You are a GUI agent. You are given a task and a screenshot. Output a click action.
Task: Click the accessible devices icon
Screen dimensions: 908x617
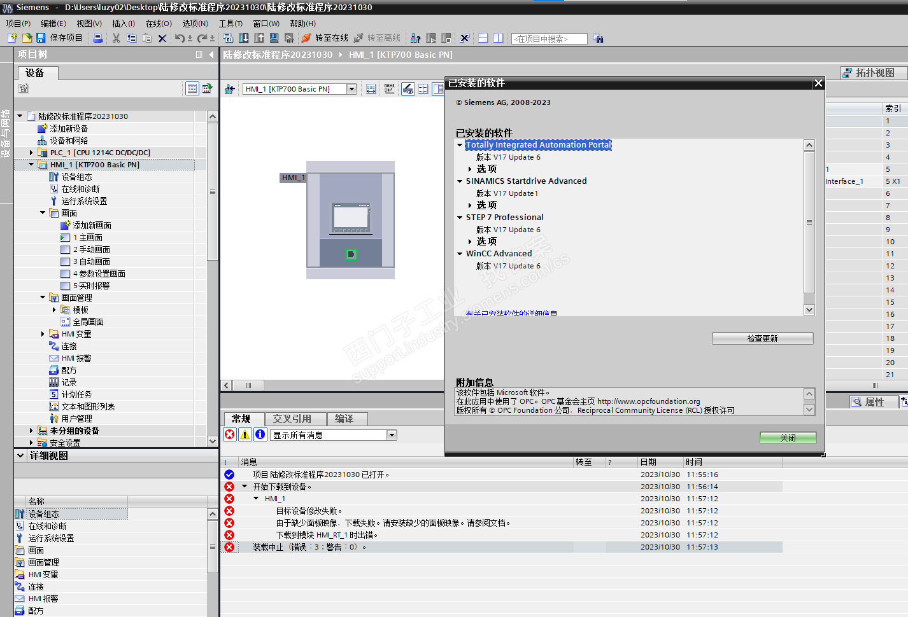pyautogui.click(x=415, y=38)
